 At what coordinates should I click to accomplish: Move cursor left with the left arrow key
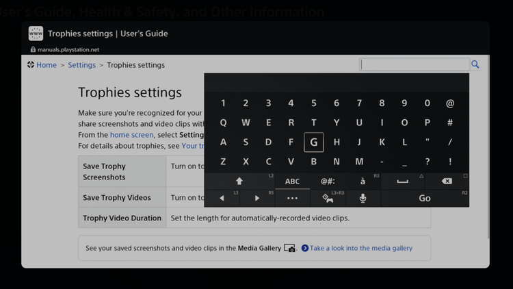point(222,198)
